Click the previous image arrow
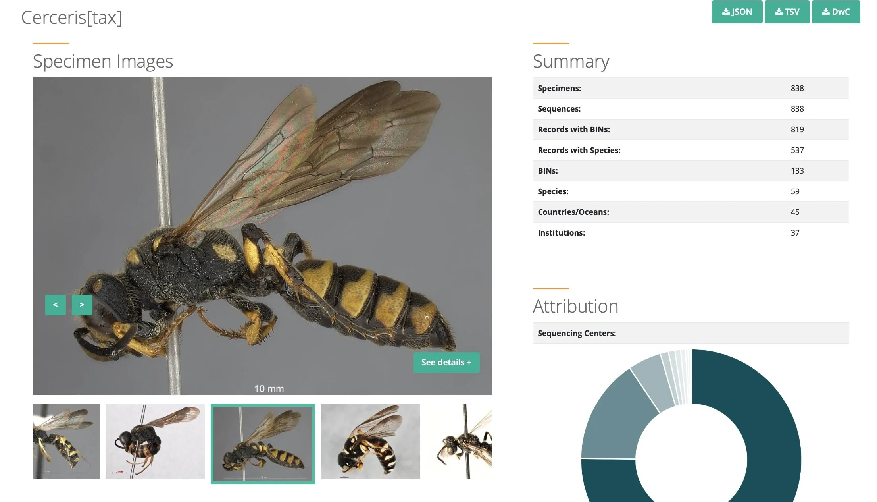The width and height of the screenshot is (877, 502). coord(56,305)
